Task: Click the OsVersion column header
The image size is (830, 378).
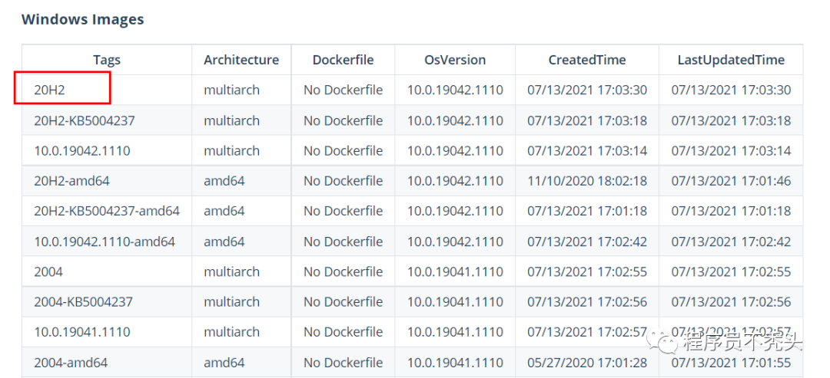Action: click(455, 60)
